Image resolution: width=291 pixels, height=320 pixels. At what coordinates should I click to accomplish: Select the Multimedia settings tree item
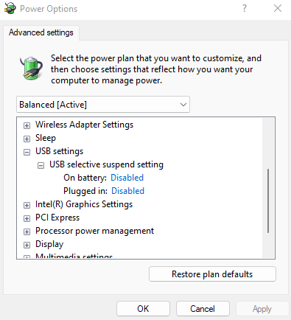tap(74, 256)
